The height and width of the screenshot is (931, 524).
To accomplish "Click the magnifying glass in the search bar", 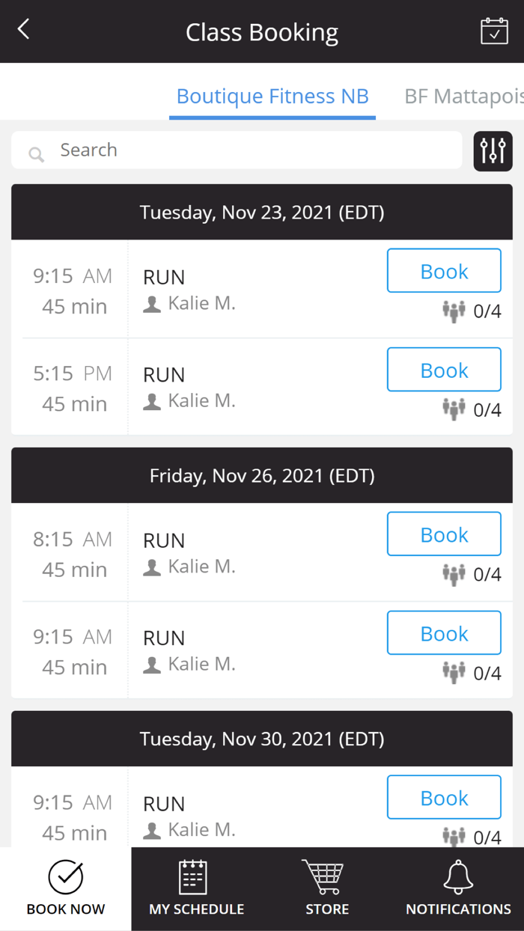I will click(x=36, y=153).
